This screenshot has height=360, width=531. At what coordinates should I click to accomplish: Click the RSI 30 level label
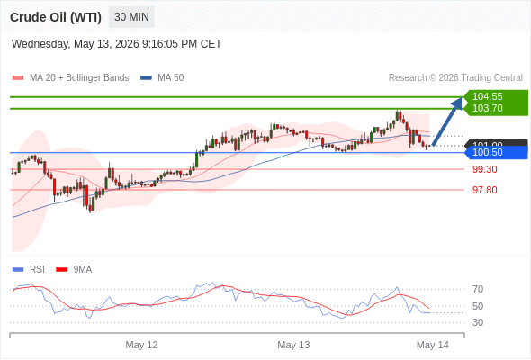[x=478, y=322]
